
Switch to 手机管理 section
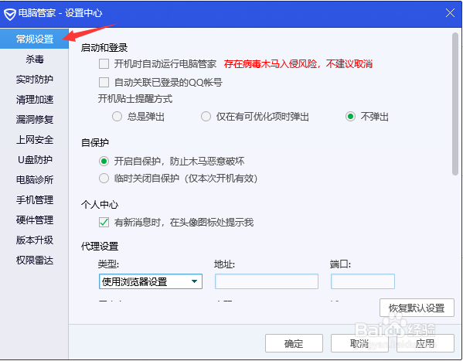[35, 199]
